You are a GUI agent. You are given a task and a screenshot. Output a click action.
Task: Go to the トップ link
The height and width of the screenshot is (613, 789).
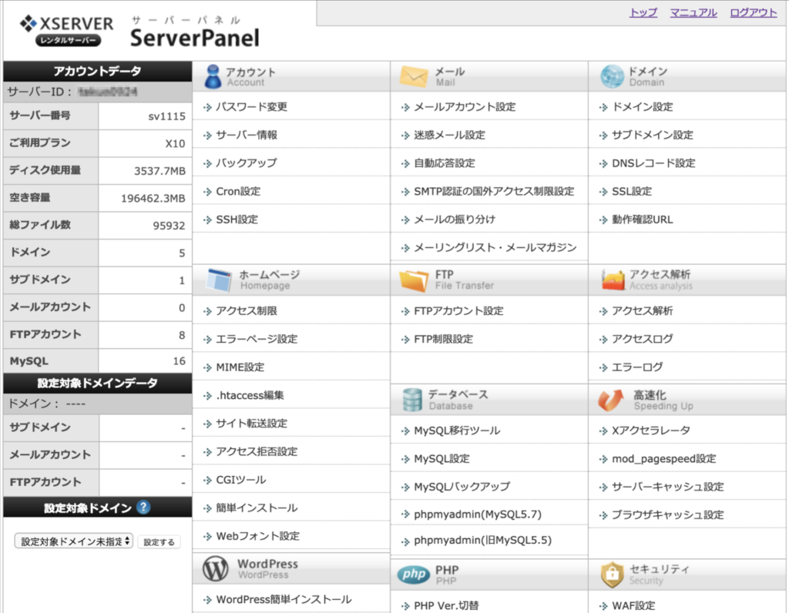click(643, 12)
